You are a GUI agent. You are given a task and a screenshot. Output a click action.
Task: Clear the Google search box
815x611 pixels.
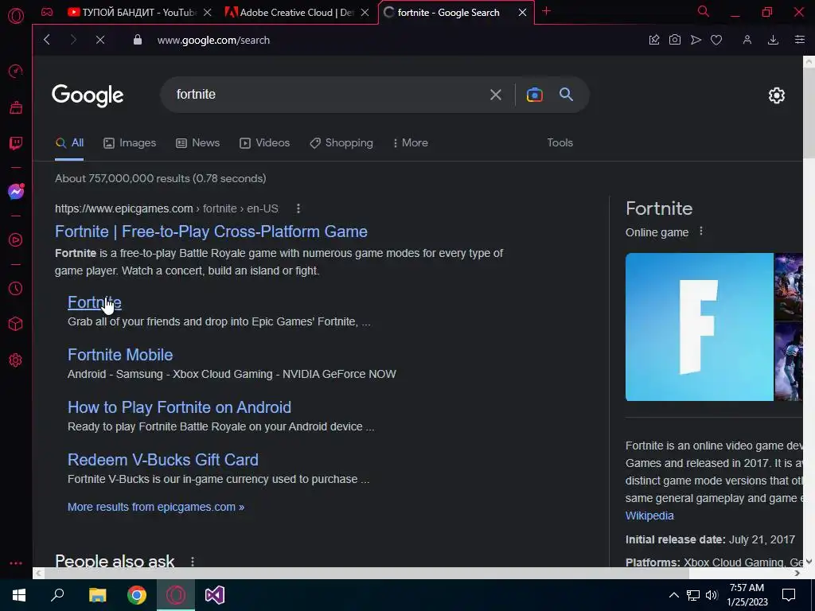click(x=495, y=95)
